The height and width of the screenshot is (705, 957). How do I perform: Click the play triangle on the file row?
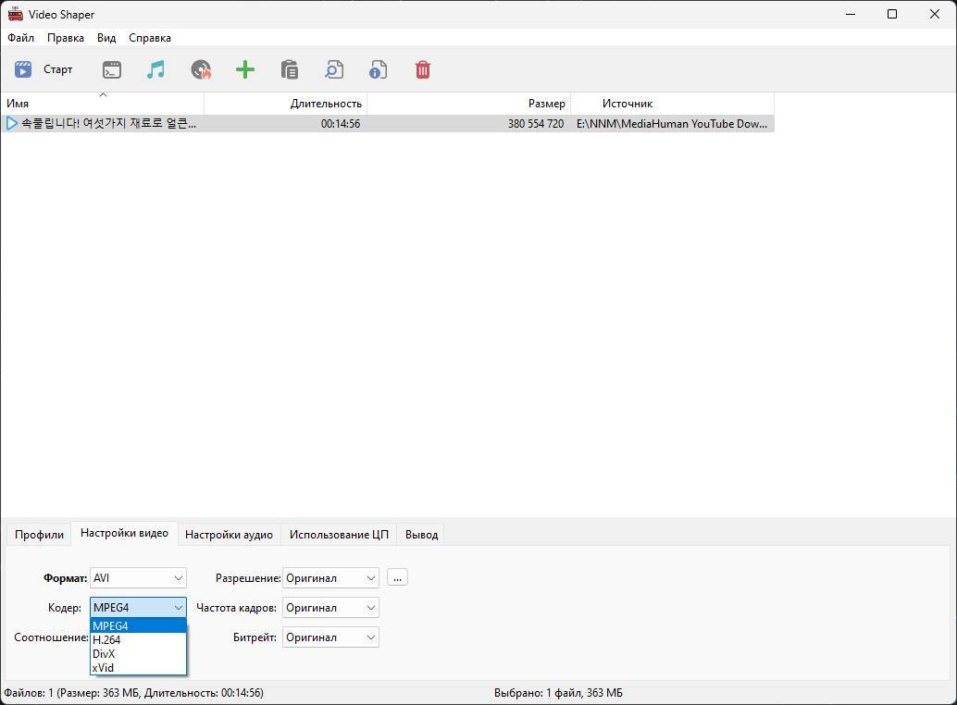point(11,123)
